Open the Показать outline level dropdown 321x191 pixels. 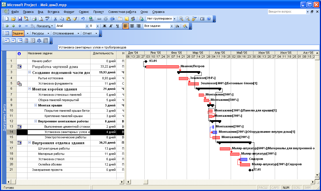(x=45, y=26)
